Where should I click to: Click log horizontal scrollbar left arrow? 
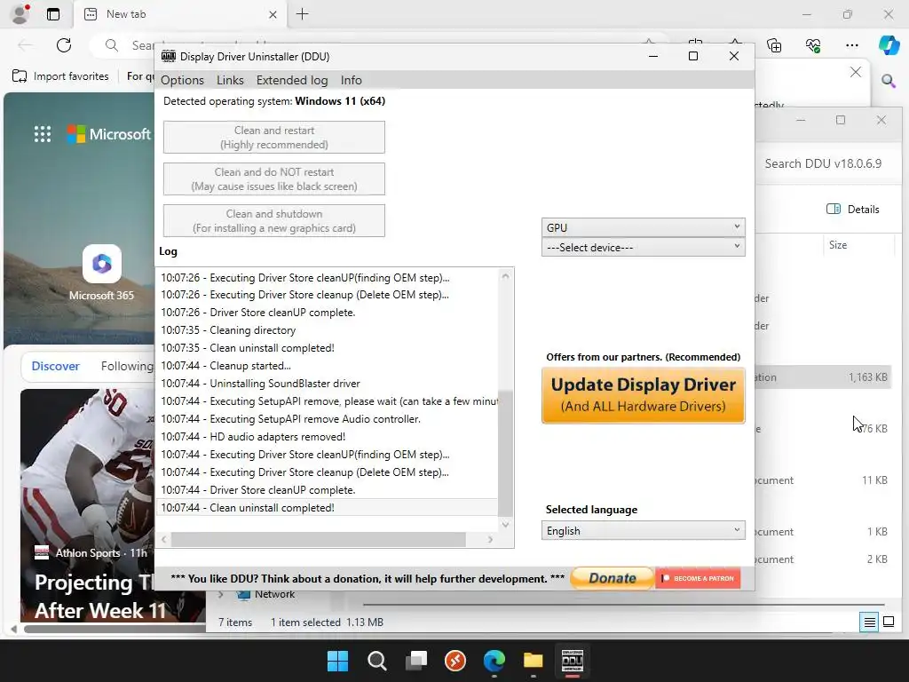point(164,539)
